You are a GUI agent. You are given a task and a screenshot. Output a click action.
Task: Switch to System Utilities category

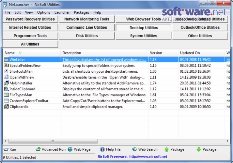pos(144,36)
